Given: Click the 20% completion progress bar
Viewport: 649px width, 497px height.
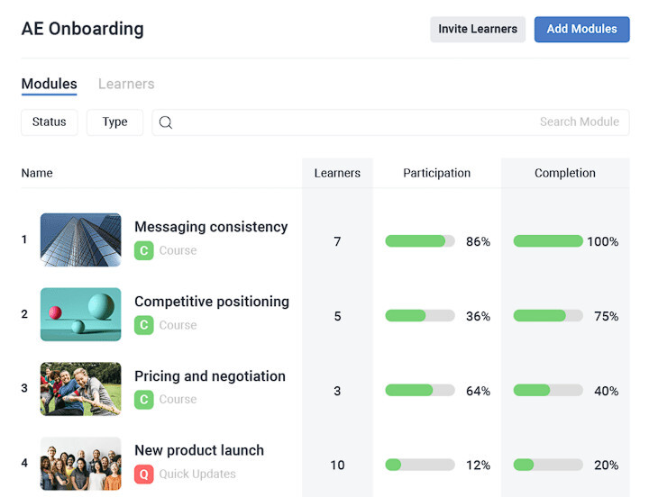Looking at the screenshot, I should [547, 465].
